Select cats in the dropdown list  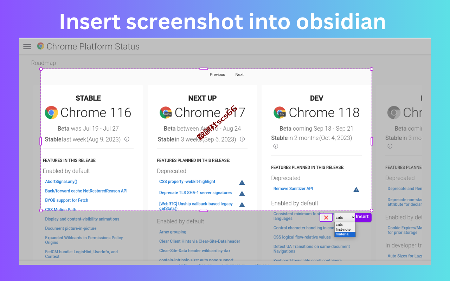345,224
